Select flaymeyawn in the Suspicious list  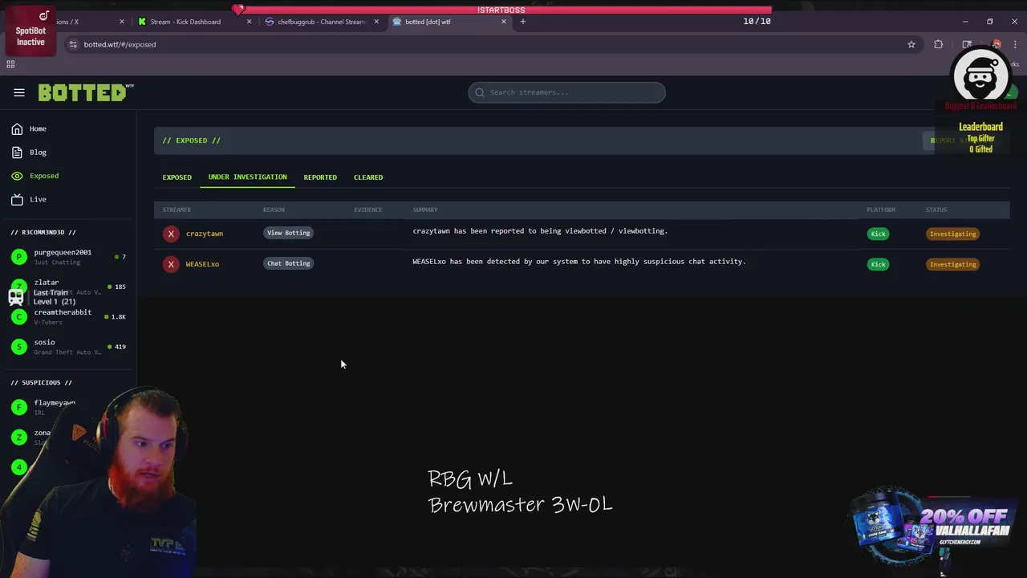point(55,403)
